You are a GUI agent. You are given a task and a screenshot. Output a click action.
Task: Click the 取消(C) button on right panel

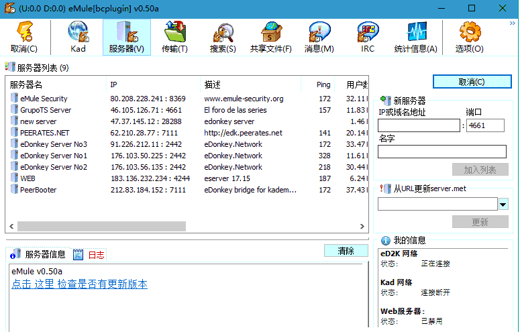tap(472, 82)
